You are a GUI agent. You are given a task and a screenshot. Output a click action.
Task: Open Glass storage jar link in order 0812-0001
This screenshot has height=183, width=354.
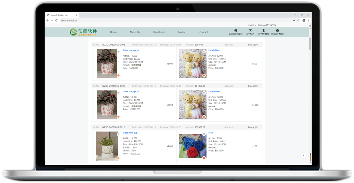pyautogui.click(x=131, y=92)
